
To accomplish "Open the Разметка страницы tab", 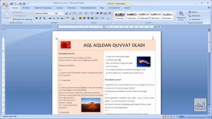I will pyautogui.click(x=43, y=8).
